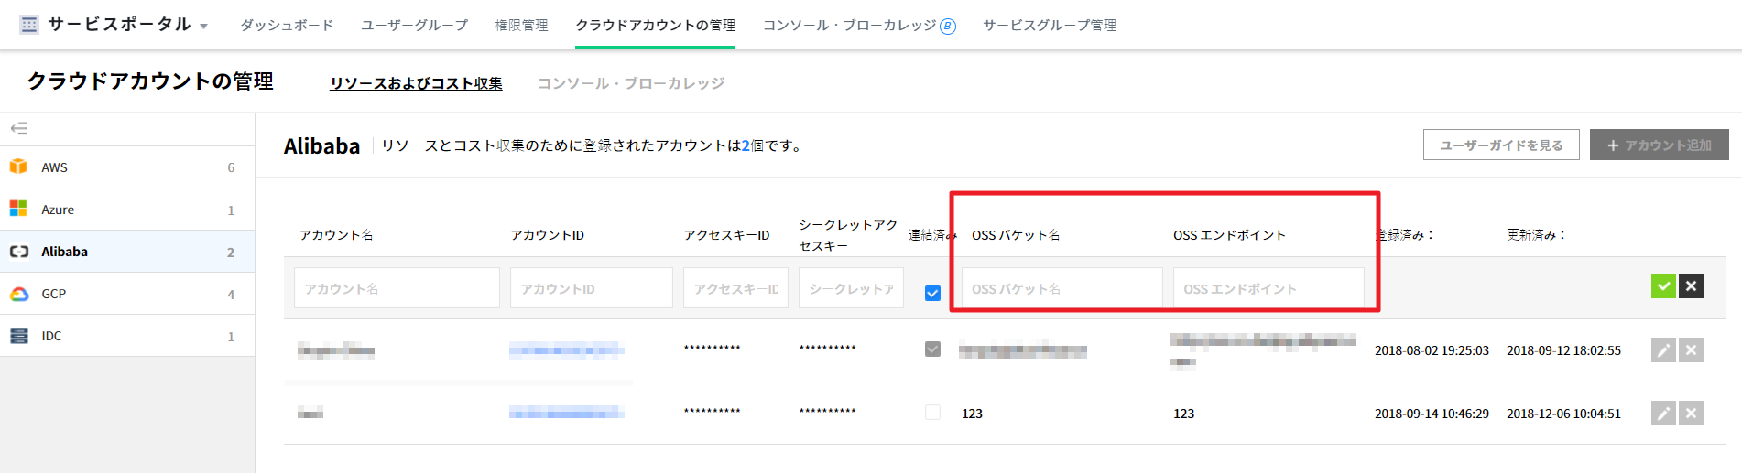
Task: Toggle the grey checkbox in first account row
Action: (x=932, y=349)
